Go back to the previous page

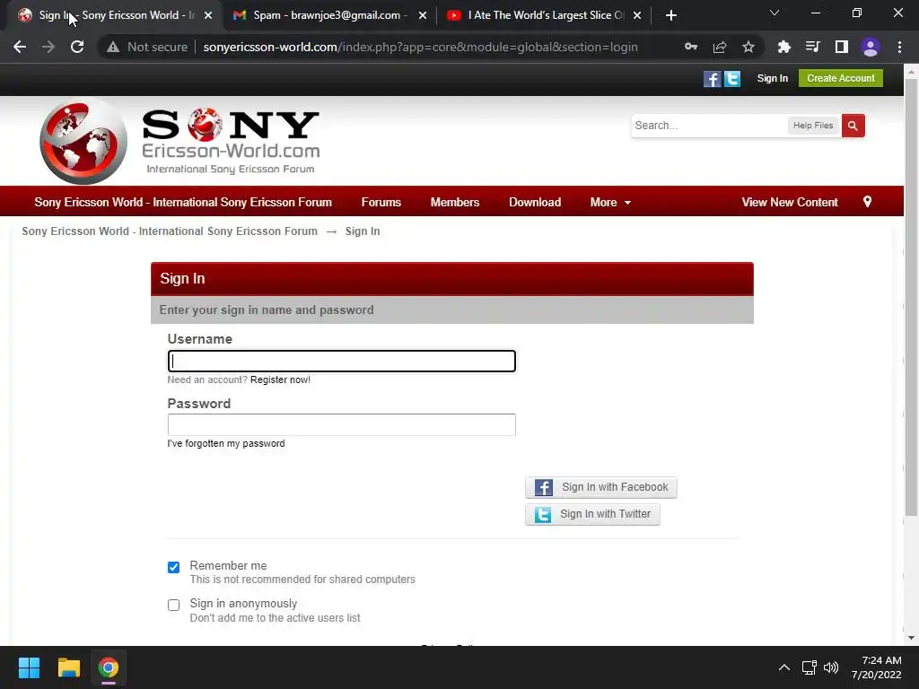20,47
